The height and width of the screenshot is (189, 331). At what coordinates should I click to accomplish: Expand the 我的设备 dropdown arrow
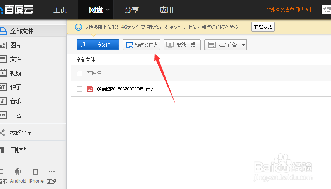tap(244, 45)
